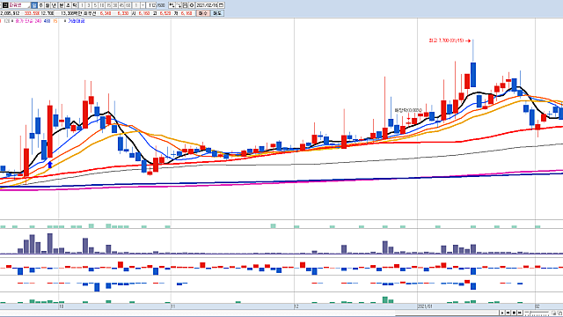
Task: Switch to the tick (틱) chart period
Action: 74,5
